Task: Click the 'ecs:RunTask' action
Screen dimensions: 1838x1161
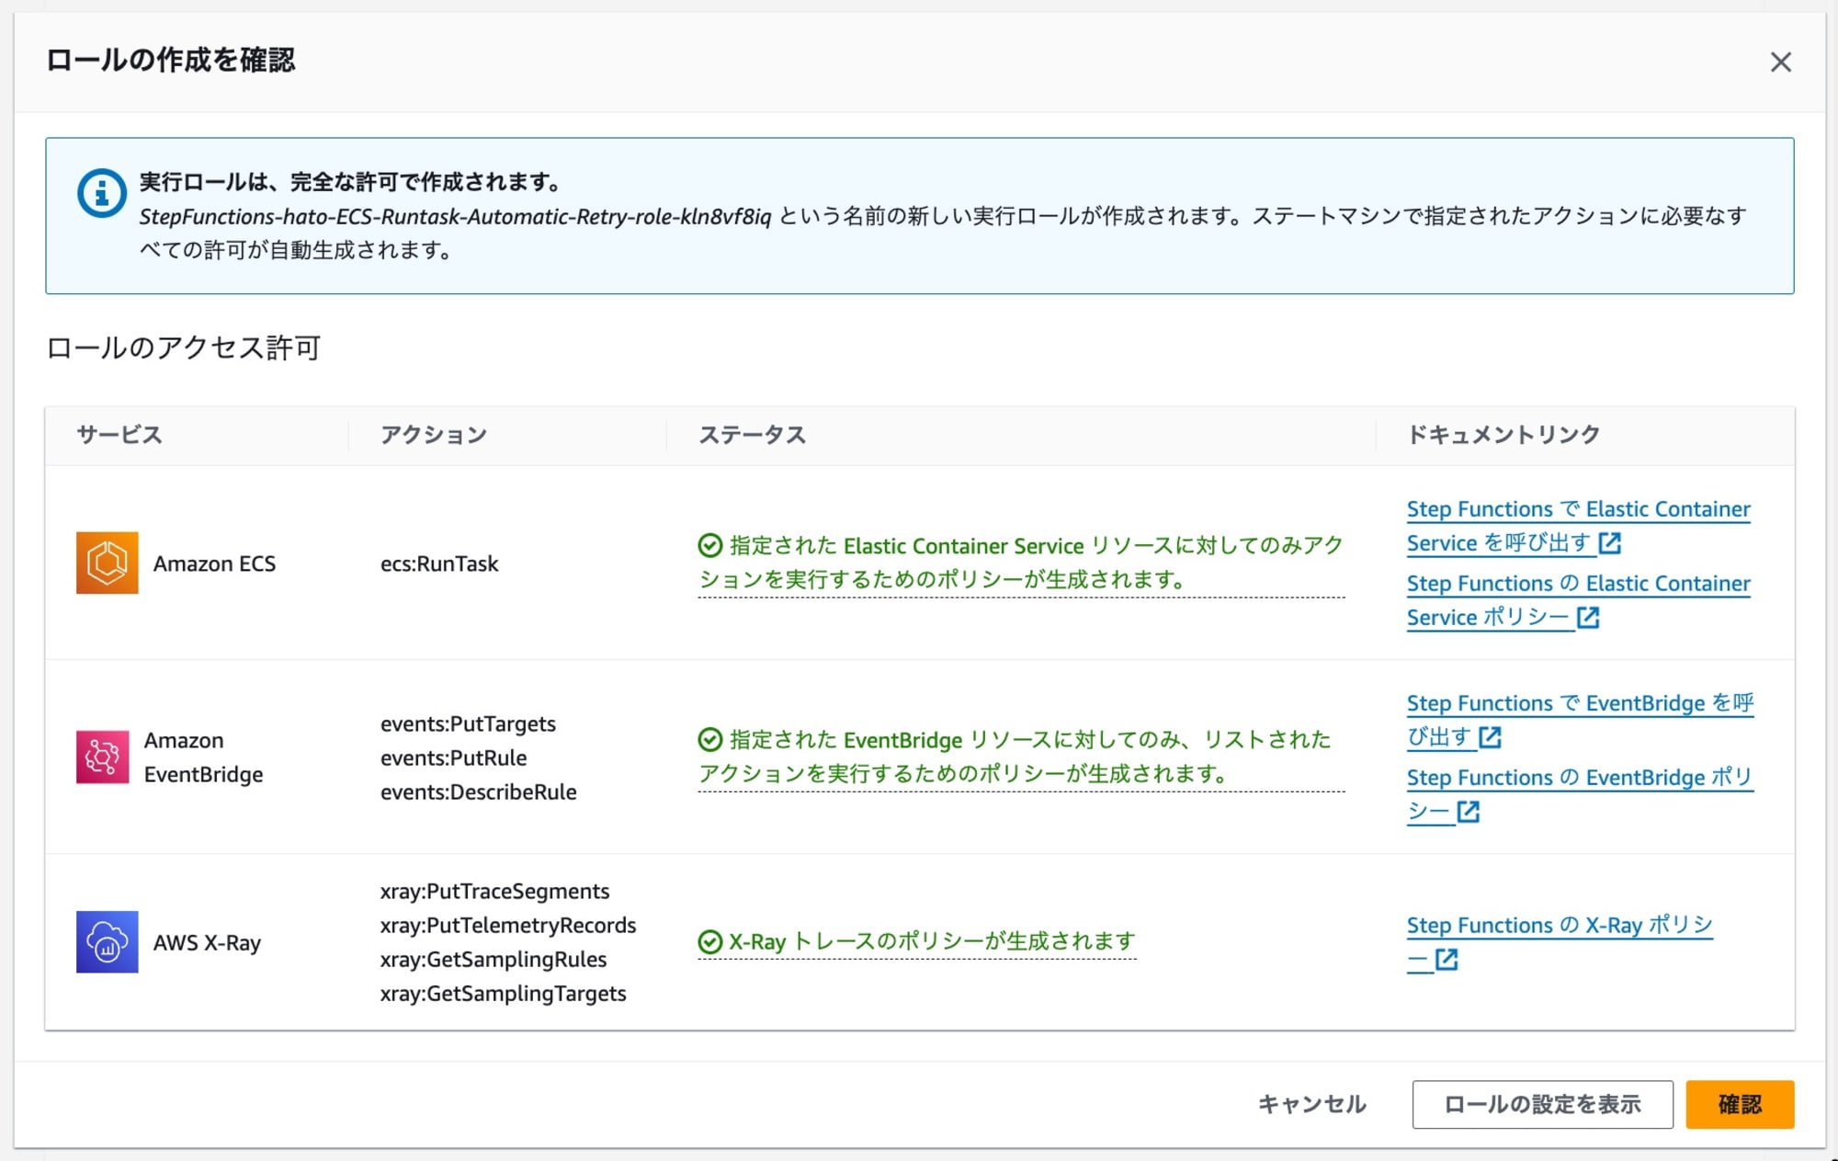Action: 439,563
